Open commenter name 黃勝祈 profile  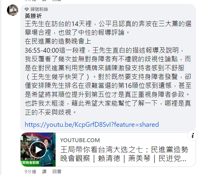[33, 16]
